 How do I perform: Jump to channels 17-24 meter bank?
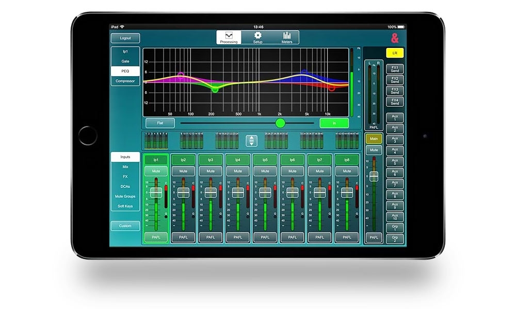coord(227,140)
